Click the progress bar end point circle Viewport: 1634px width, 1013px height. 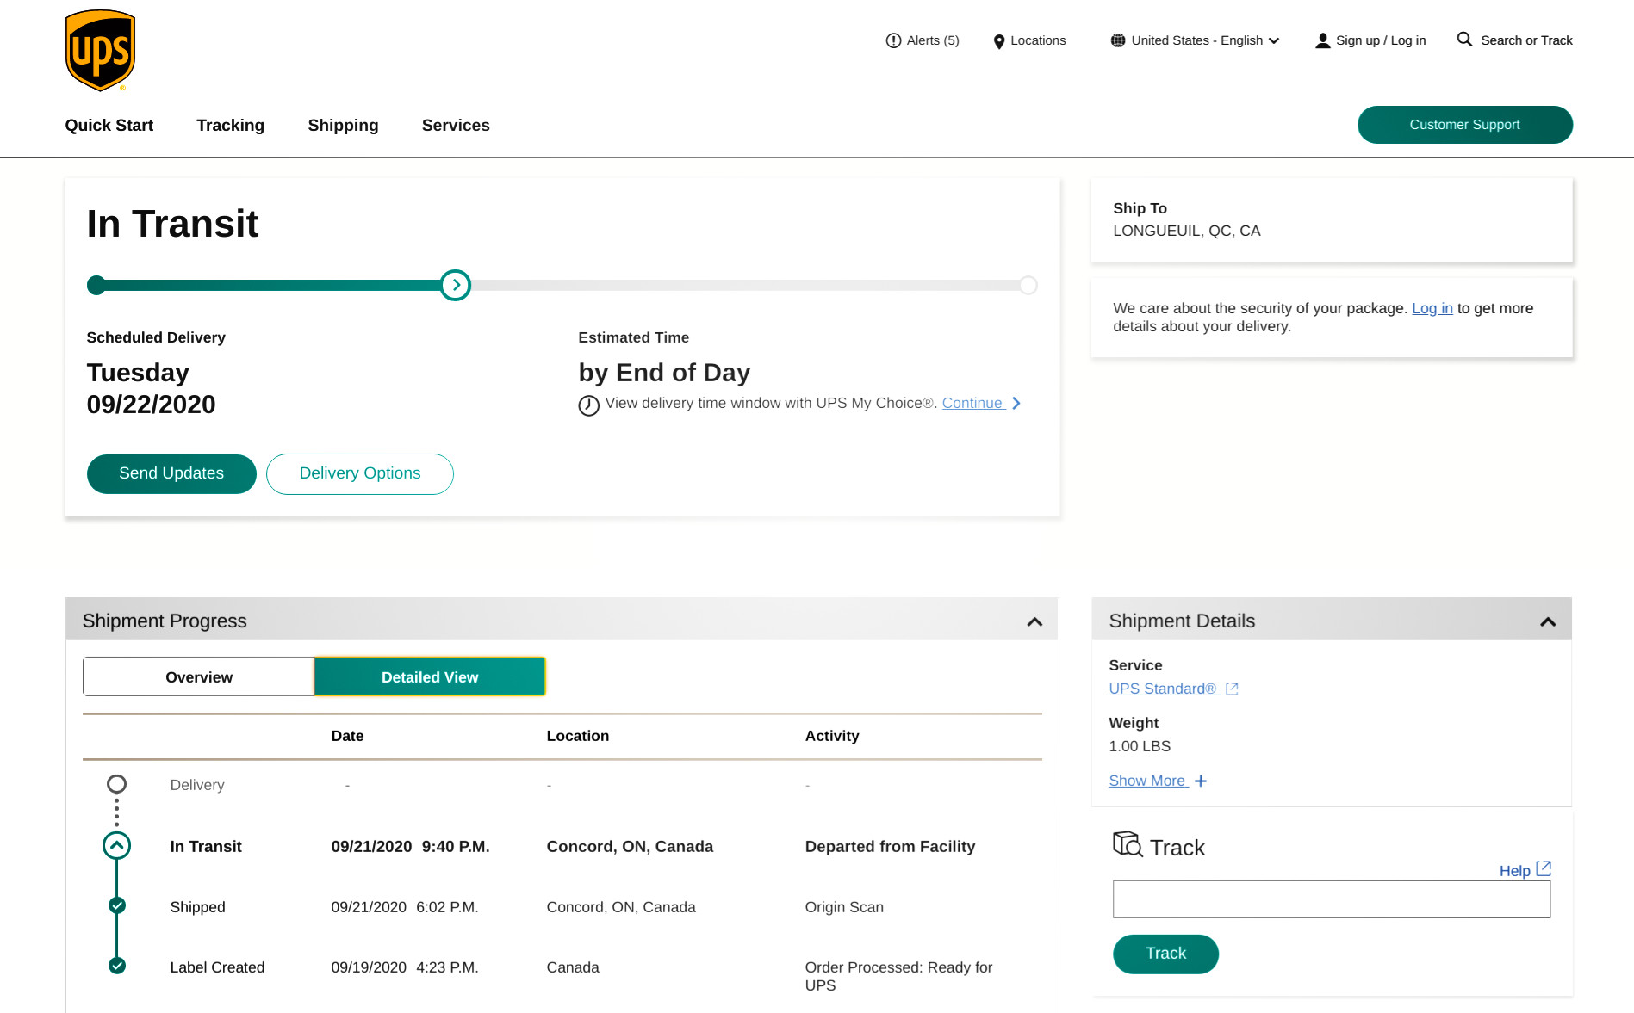pyautogui.click(x=1028, y=285)
